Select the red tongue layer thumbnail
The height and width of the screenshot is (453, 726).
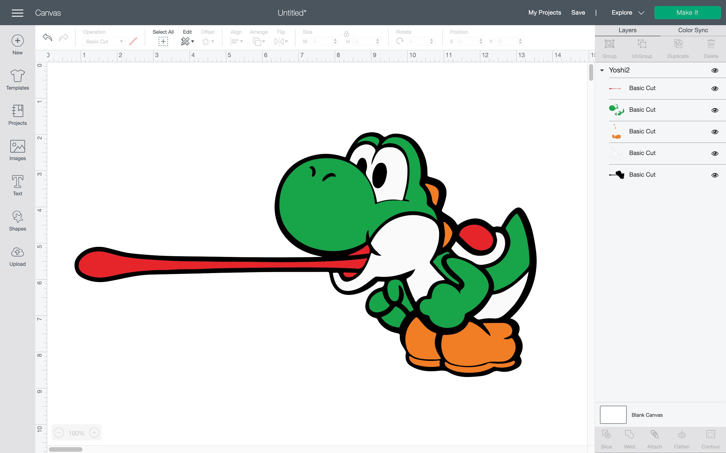(615, 88)
